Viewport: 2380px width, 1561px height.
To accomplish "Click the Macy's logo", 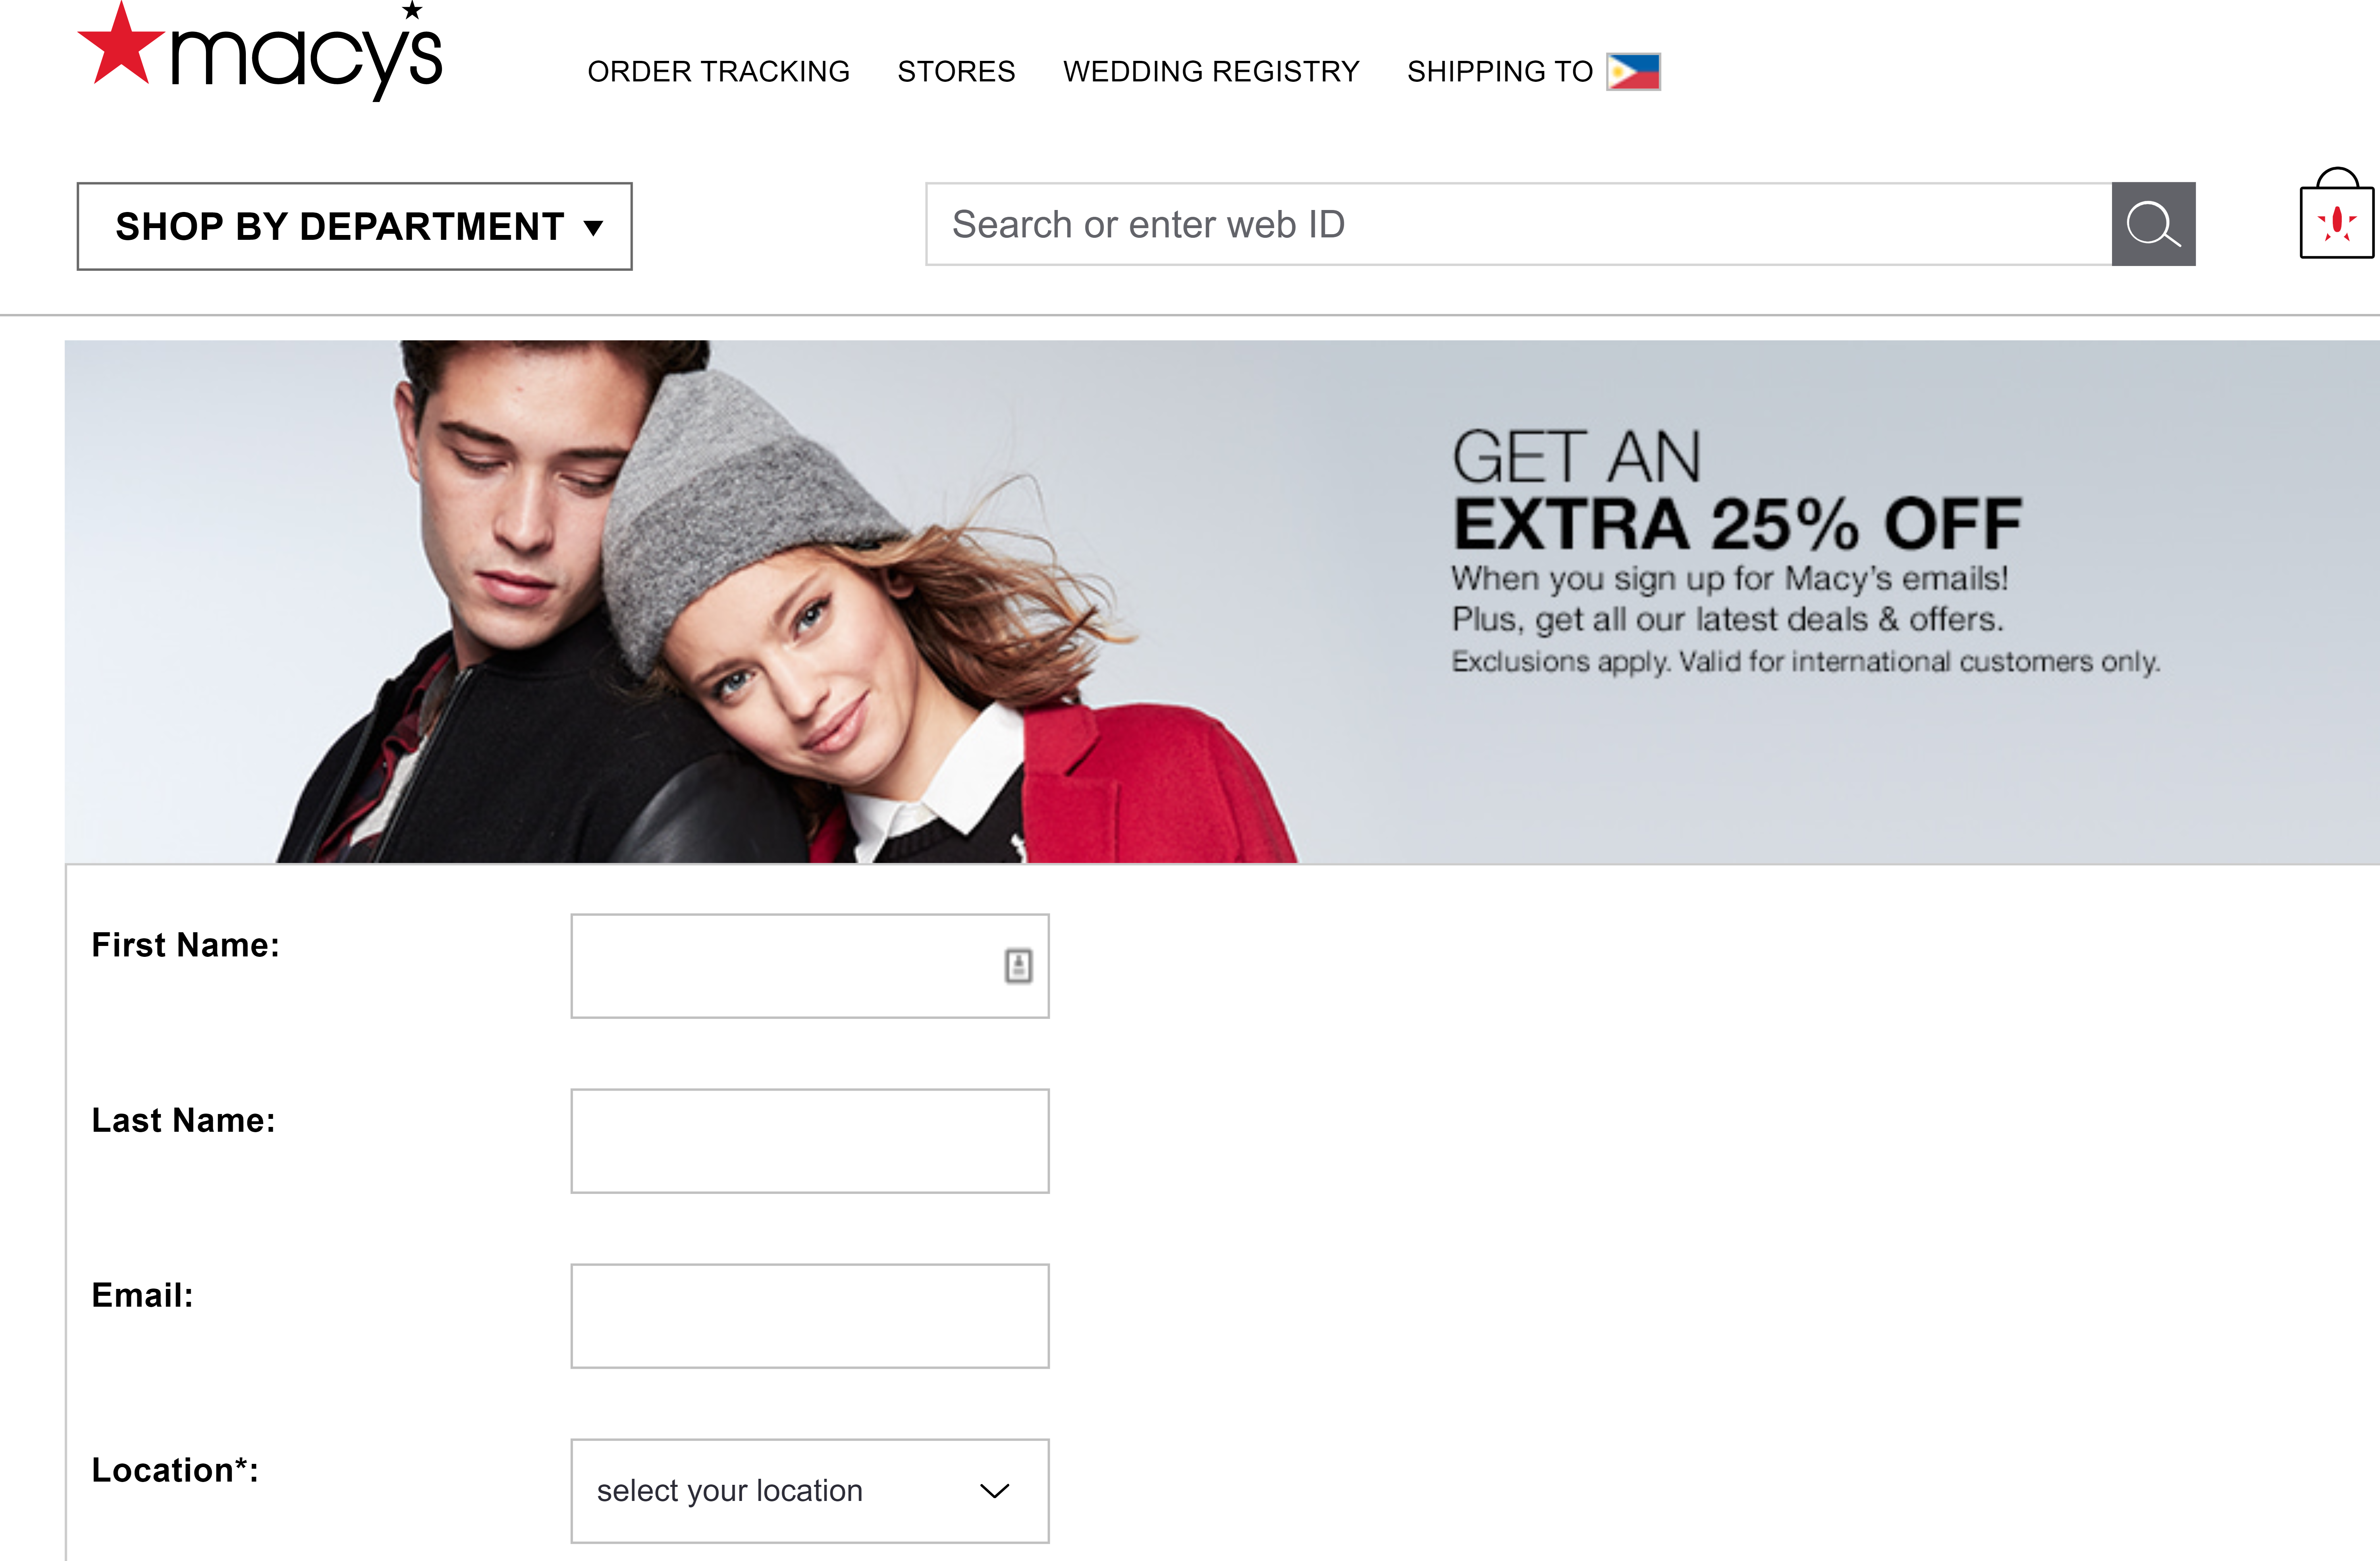I will pyautogui.click(x=260, y=50).
